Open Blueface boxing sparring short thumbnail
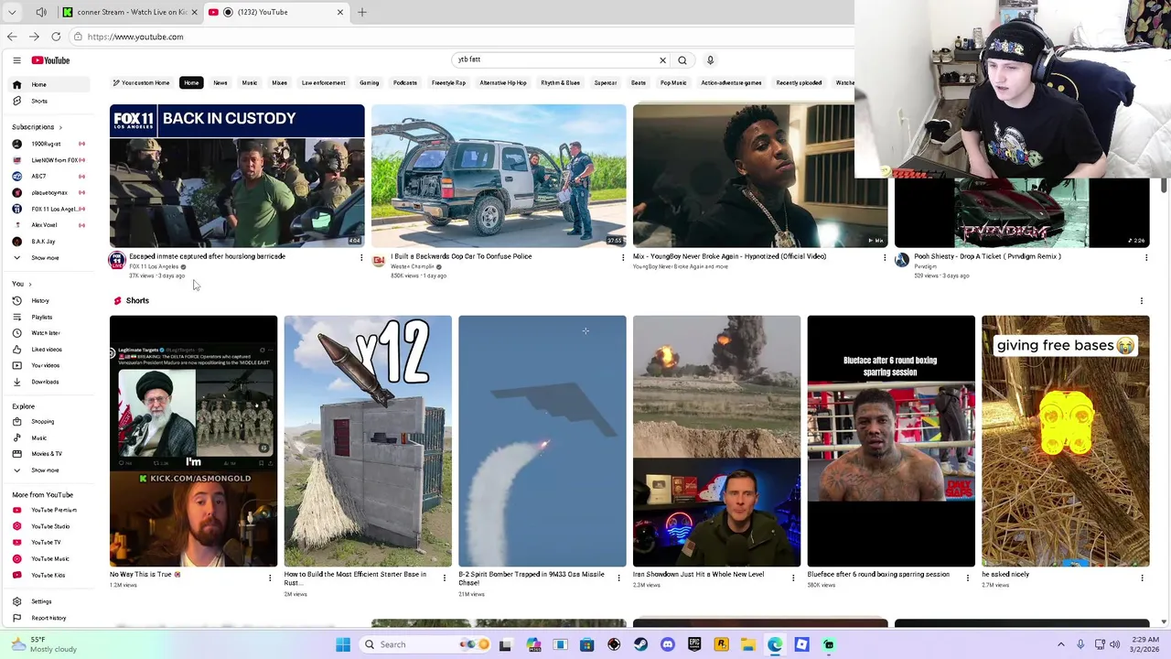This screenshot has height=659, width=1171. (x=891, y=441)
